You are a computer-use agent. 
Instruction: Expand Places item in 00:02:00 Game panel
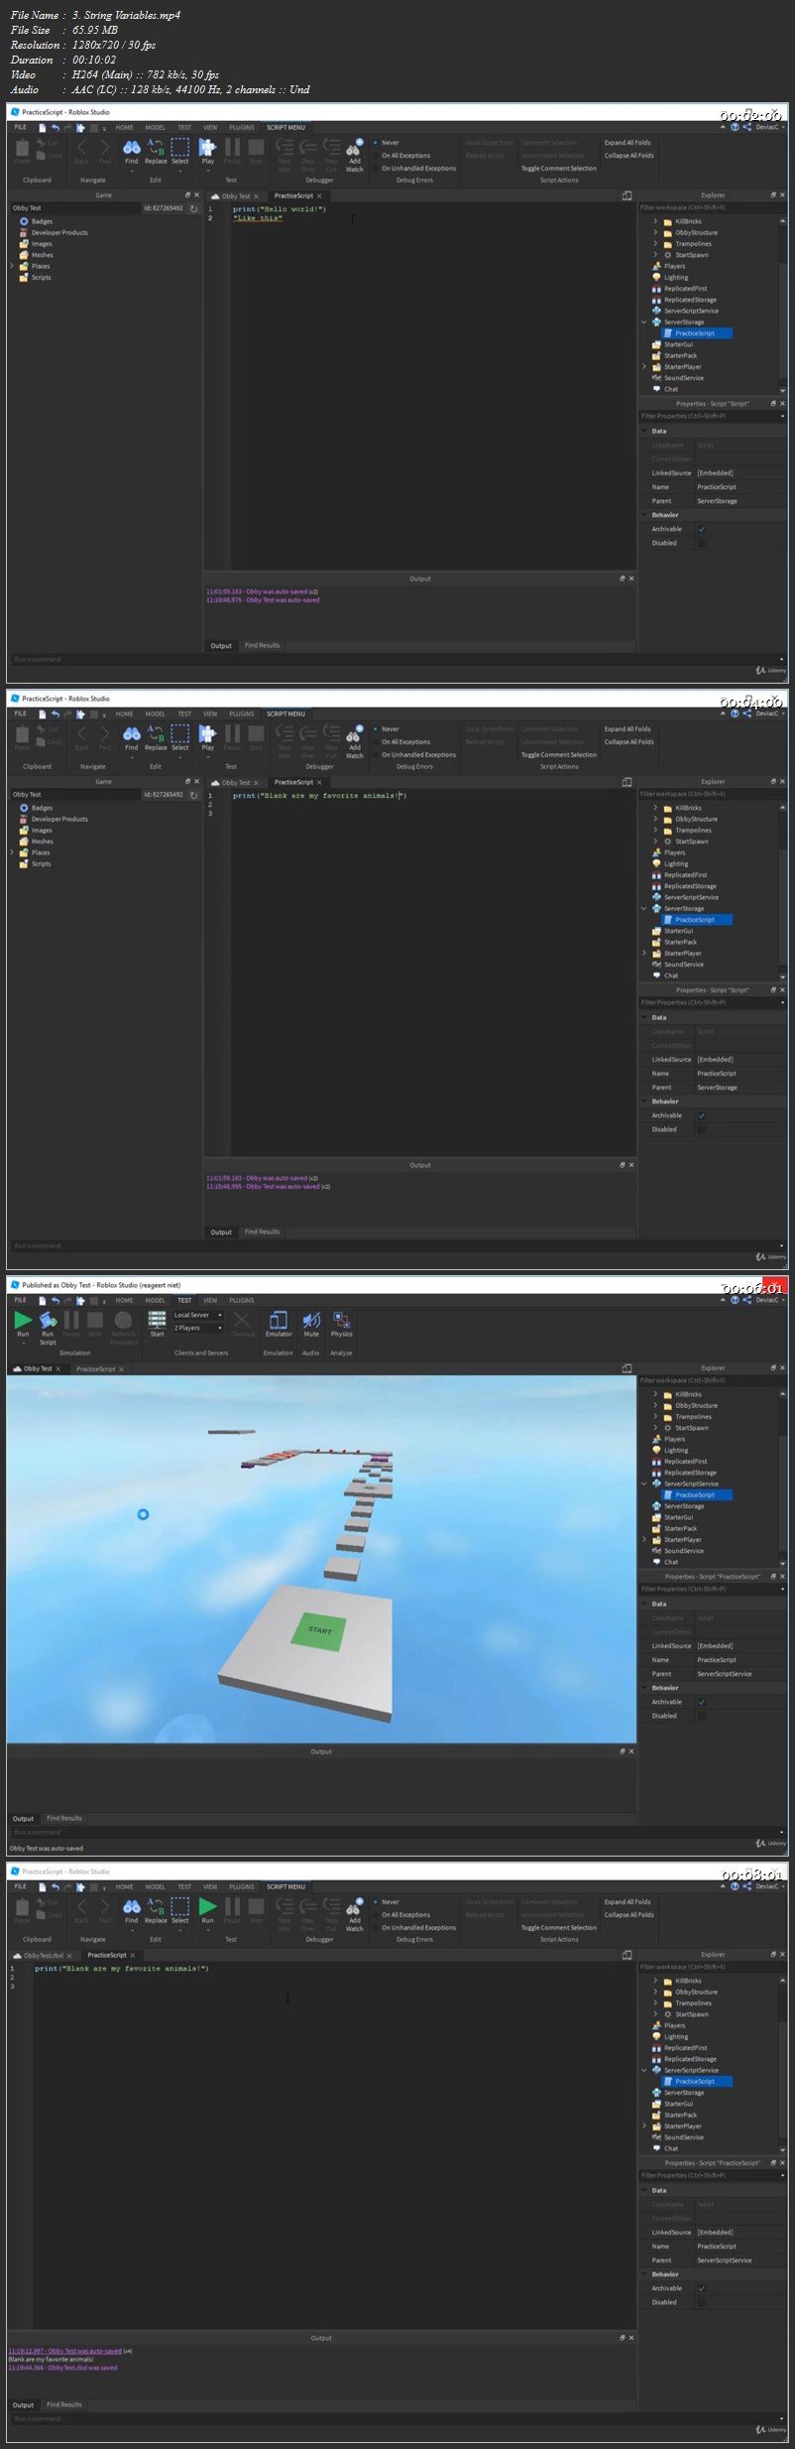12,266
